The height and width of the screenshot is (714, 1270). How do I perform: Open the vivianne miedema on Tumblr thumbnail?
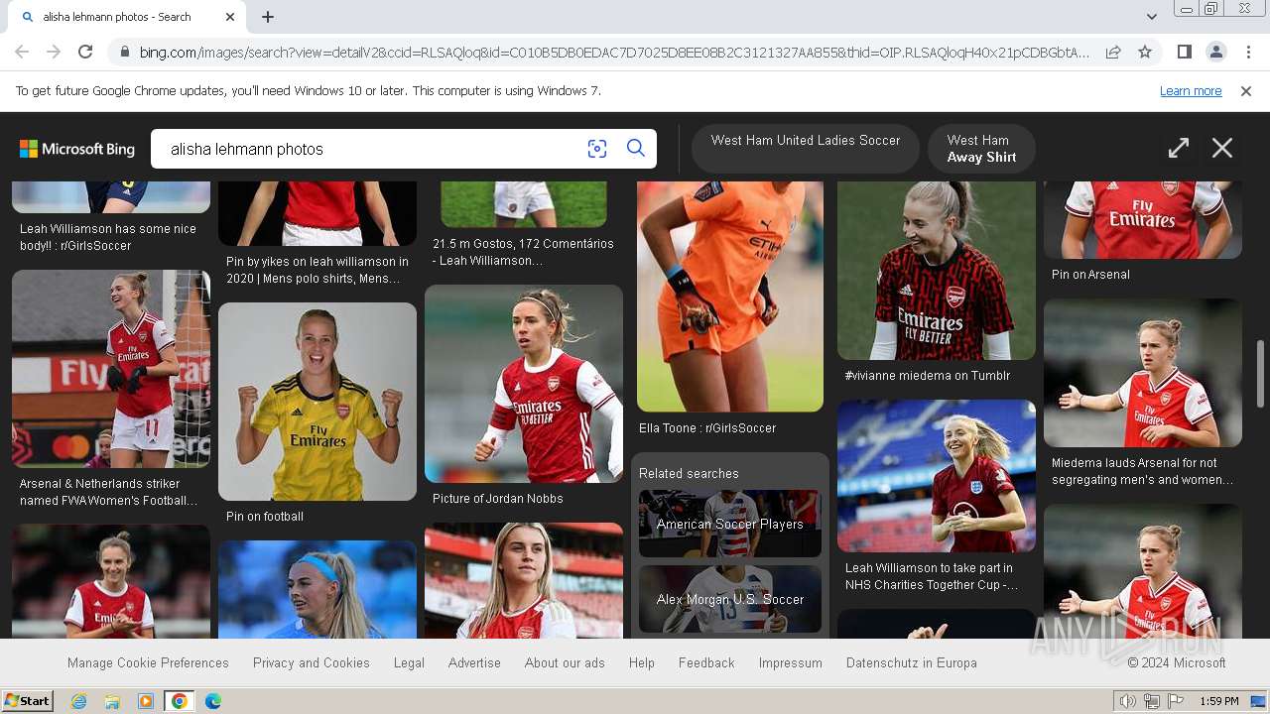937,270
